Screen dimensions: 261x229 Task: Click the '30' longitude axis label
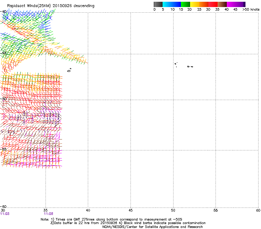[3, 210]
